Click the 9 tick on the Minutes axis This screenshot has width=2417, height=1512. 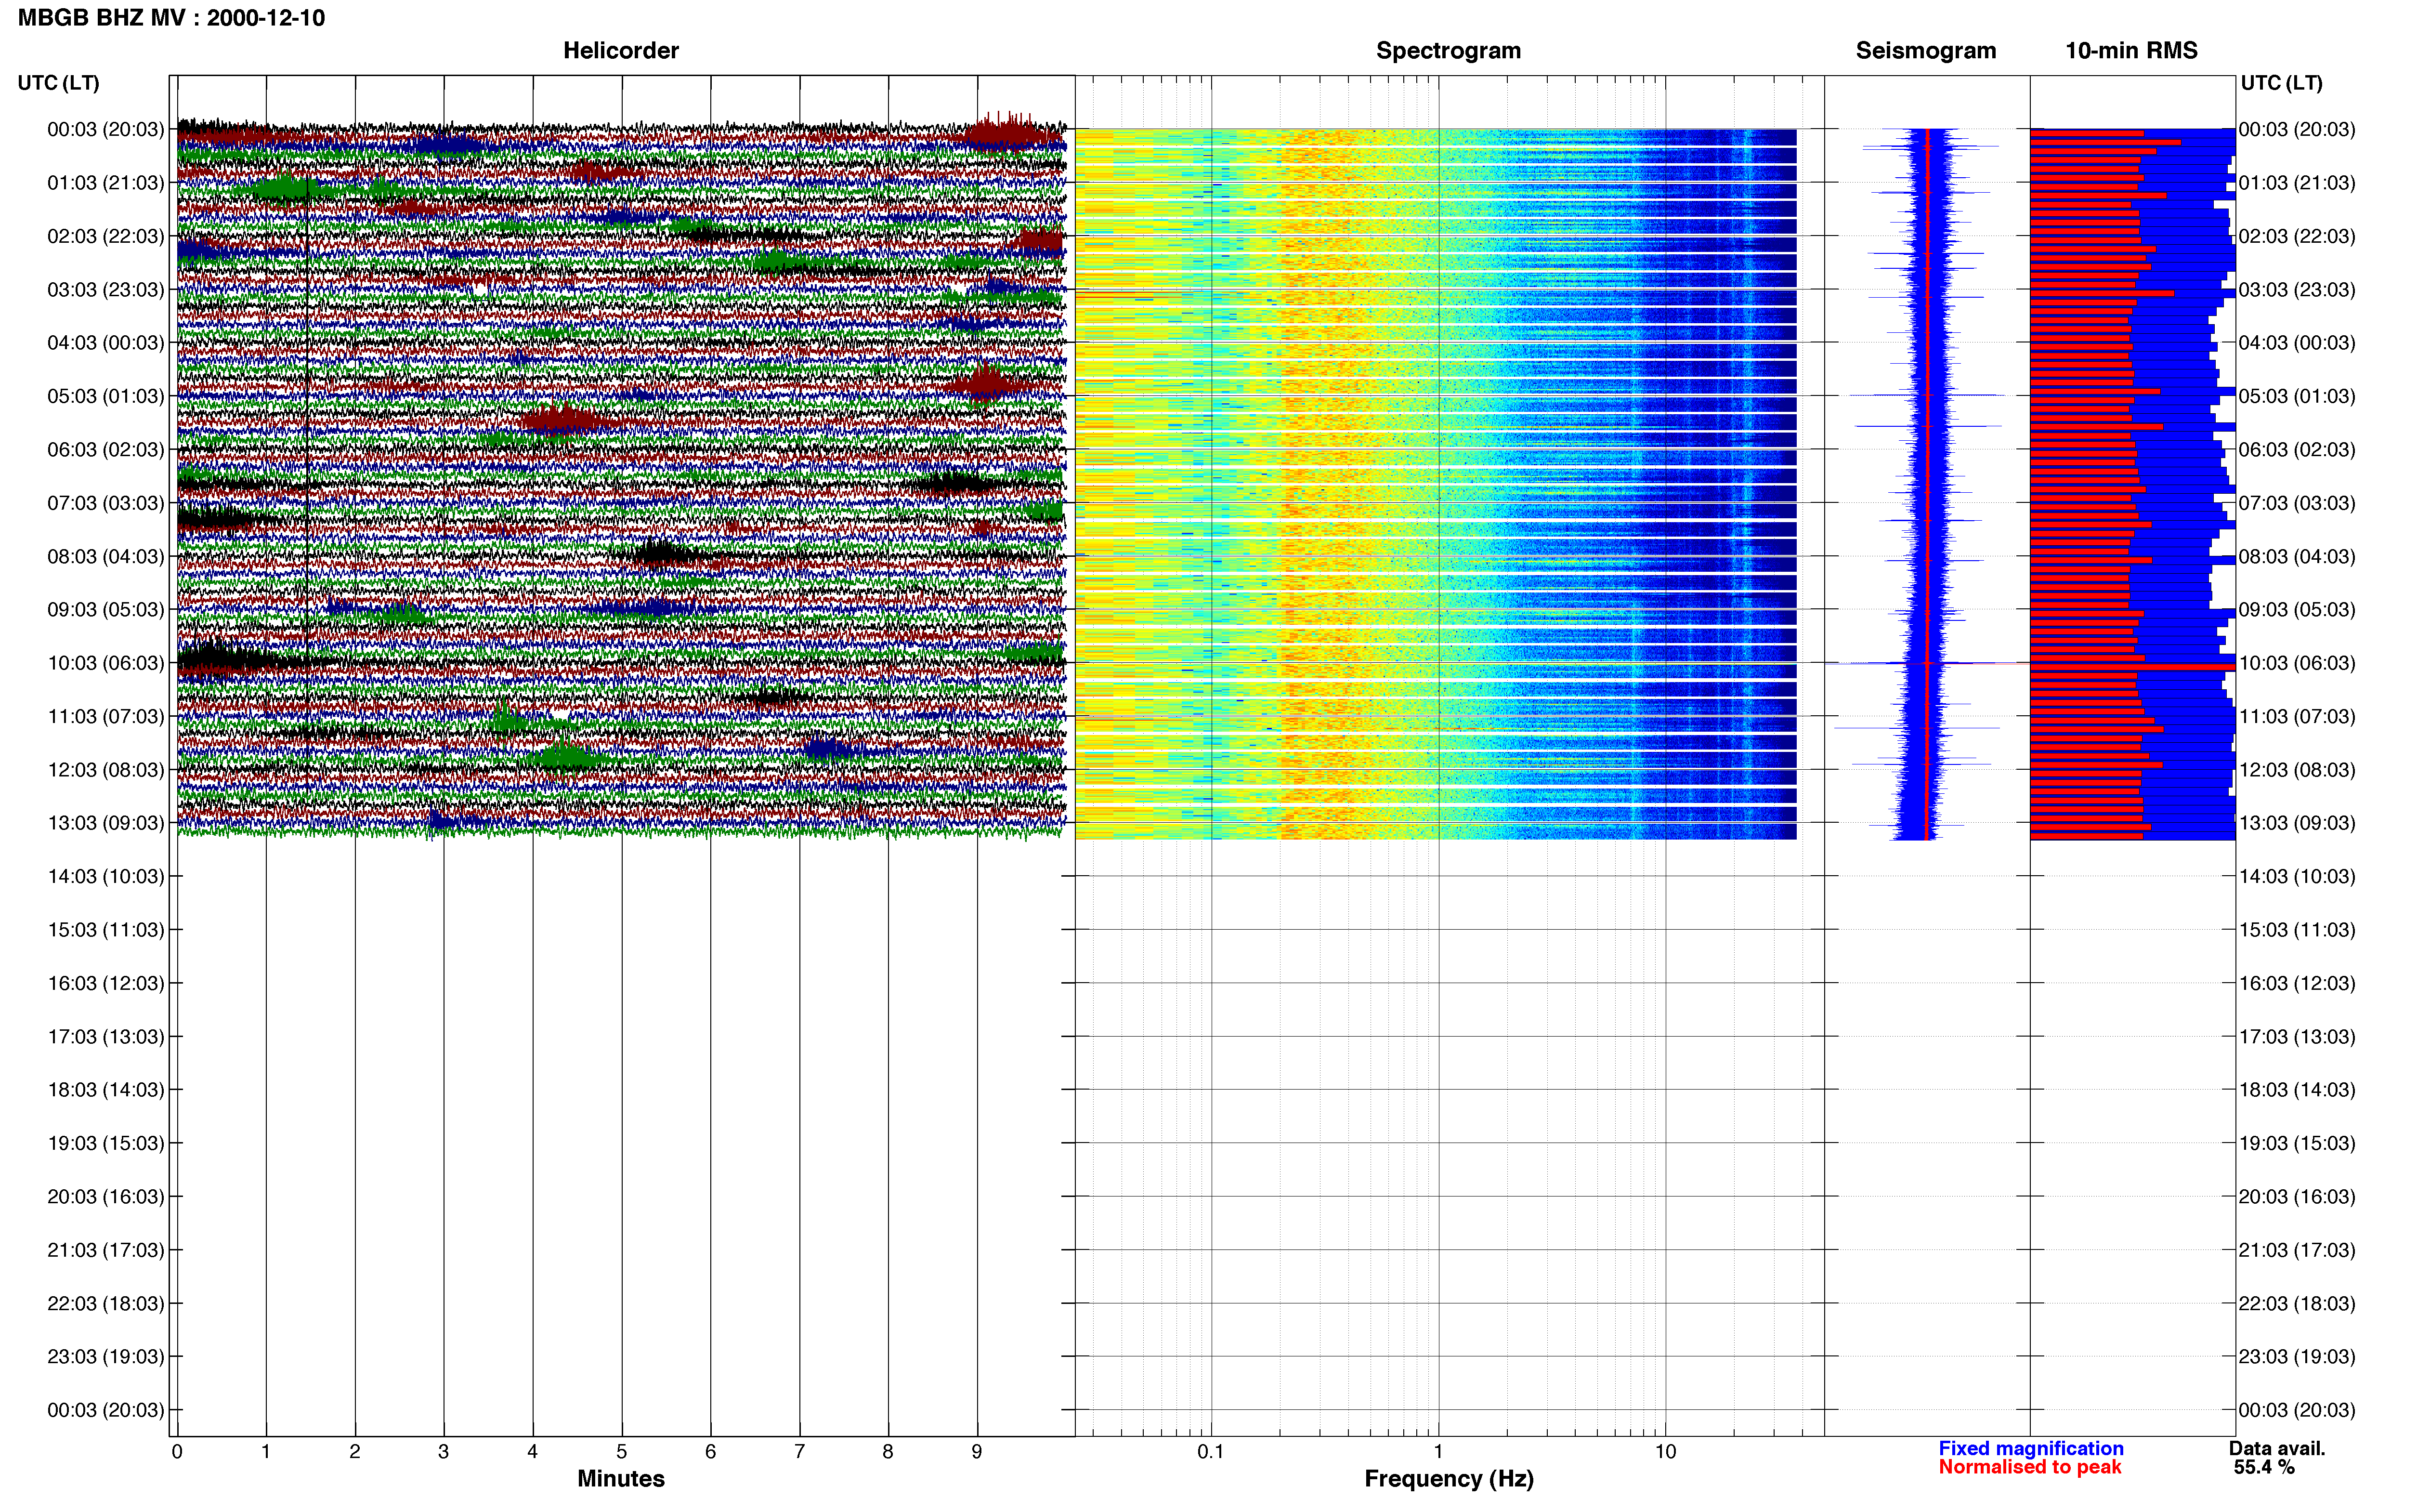pyautogui.click(x=977, y=1451)
